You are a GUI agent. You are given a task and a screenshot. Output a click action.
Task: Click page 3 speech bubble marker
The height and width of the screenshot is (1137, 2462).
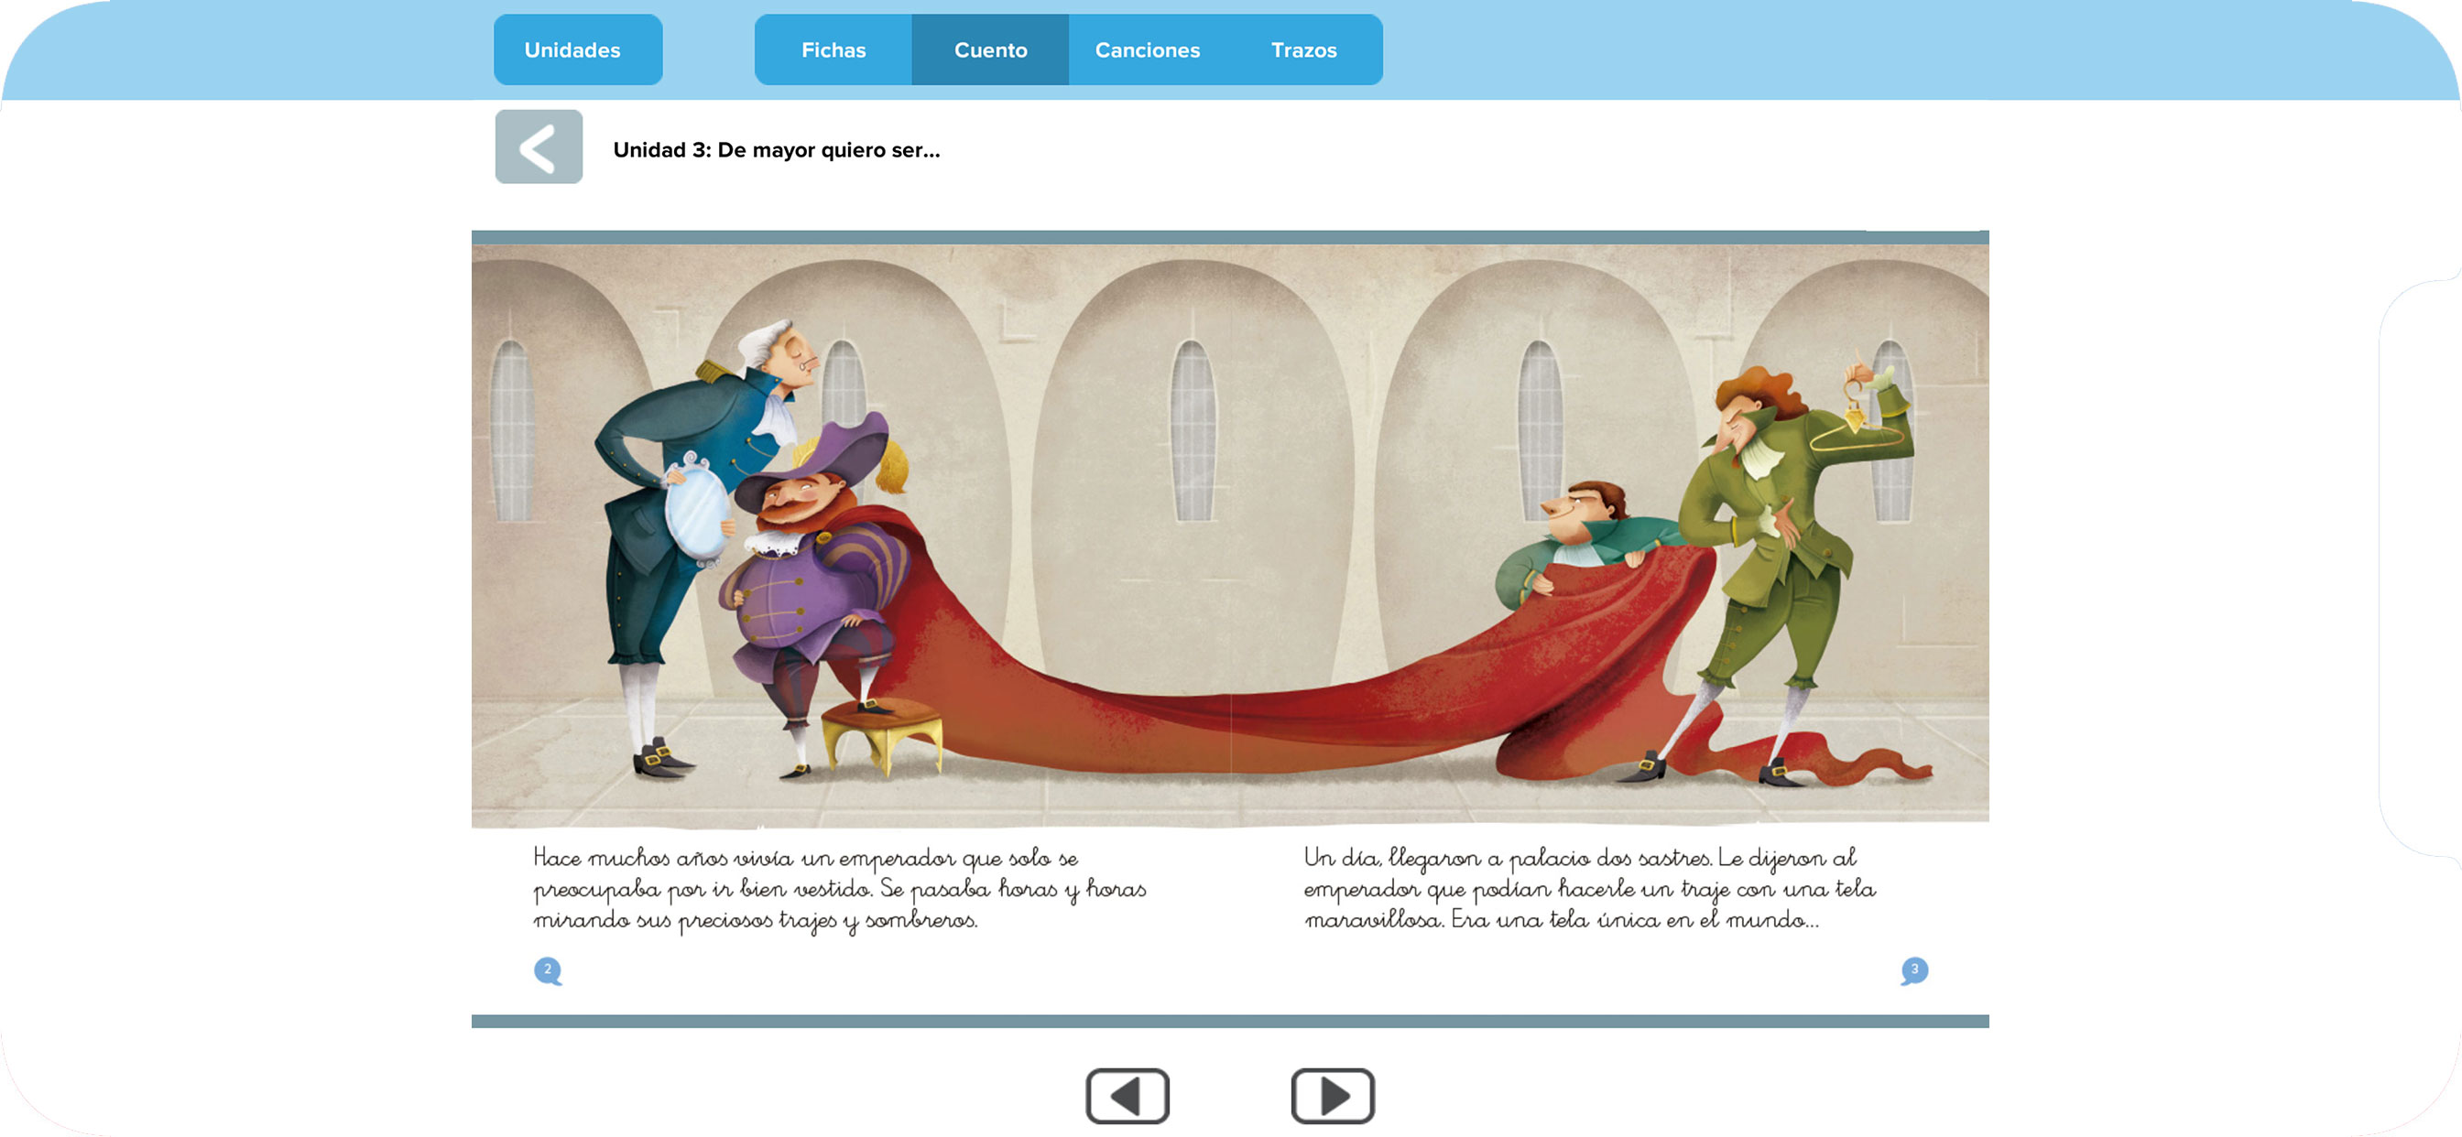(x=1914, y=970)
